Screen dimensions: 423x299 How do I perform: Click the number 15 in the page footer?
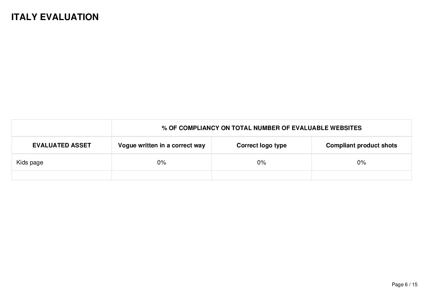[415, 284]
